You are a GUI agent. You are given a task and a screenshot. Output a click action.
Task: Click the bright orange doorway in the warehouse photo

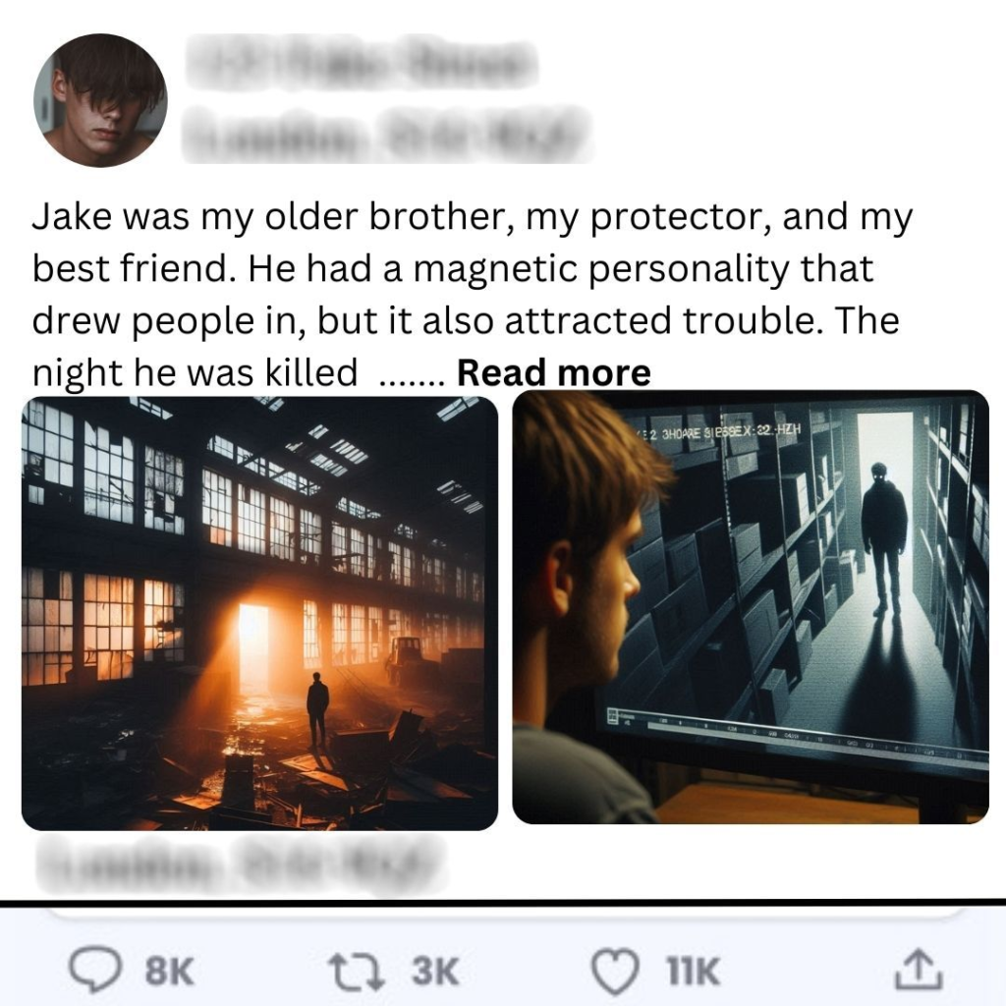pyautogui.click(x=253, y=646)
